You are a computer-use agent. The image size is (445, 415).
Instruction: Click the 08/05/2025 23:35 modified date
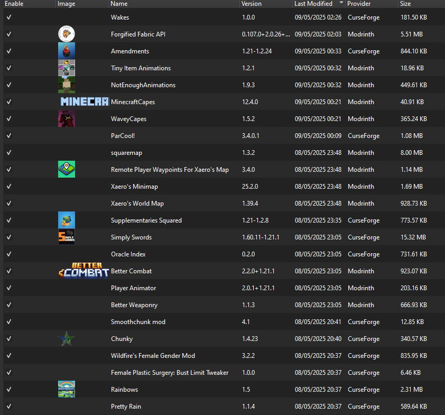318,220
